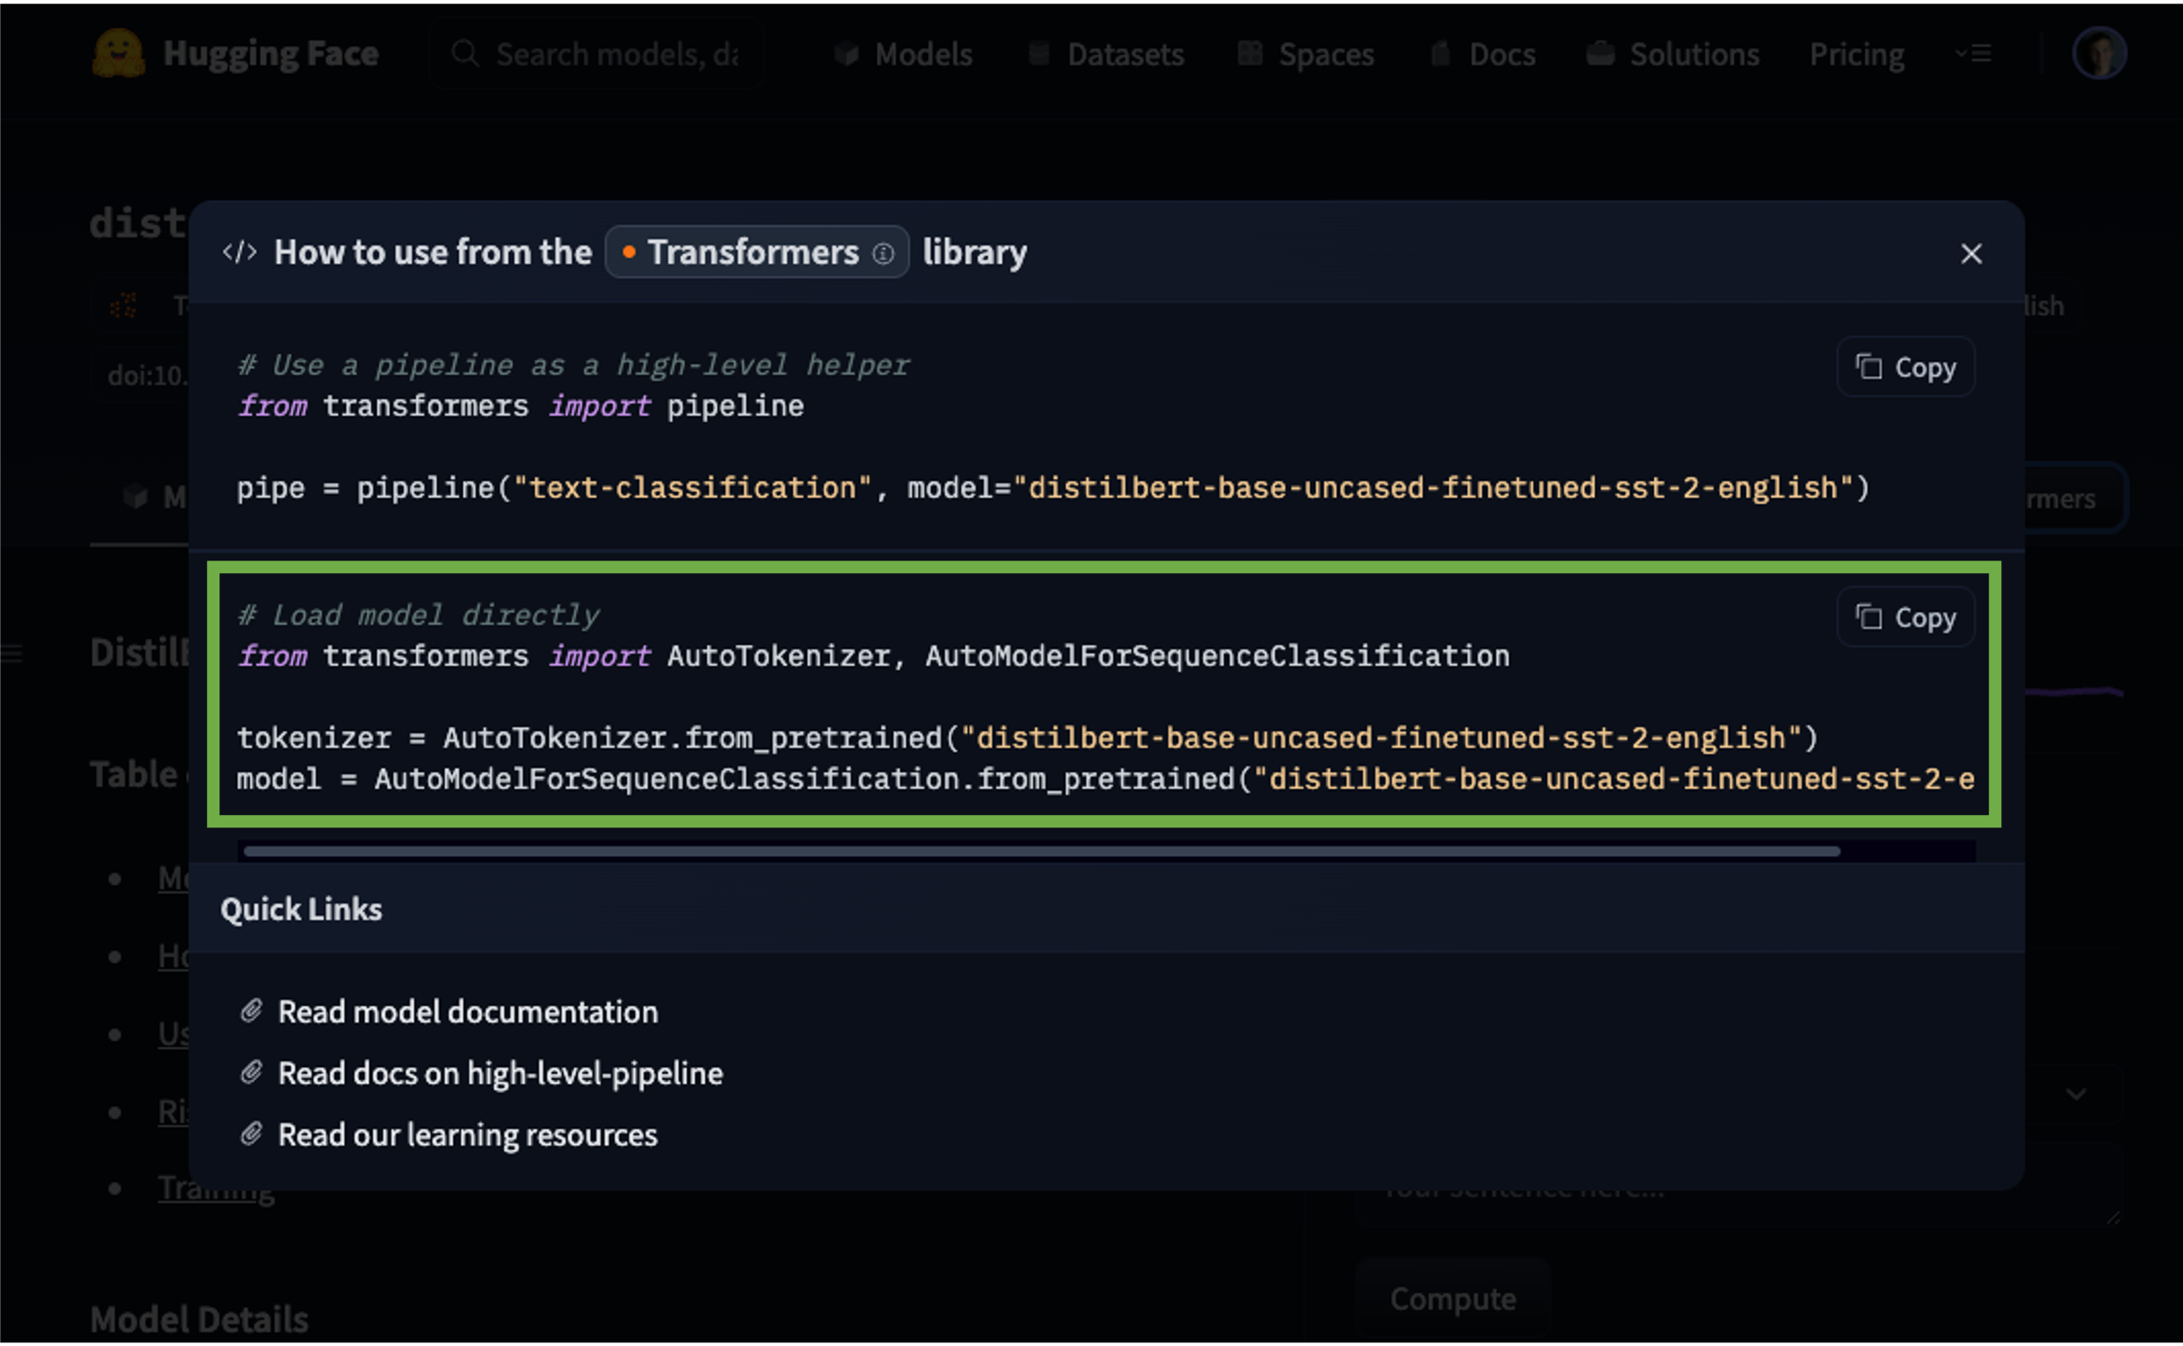Open the user profile avatar

click(x=2098, y=53)
